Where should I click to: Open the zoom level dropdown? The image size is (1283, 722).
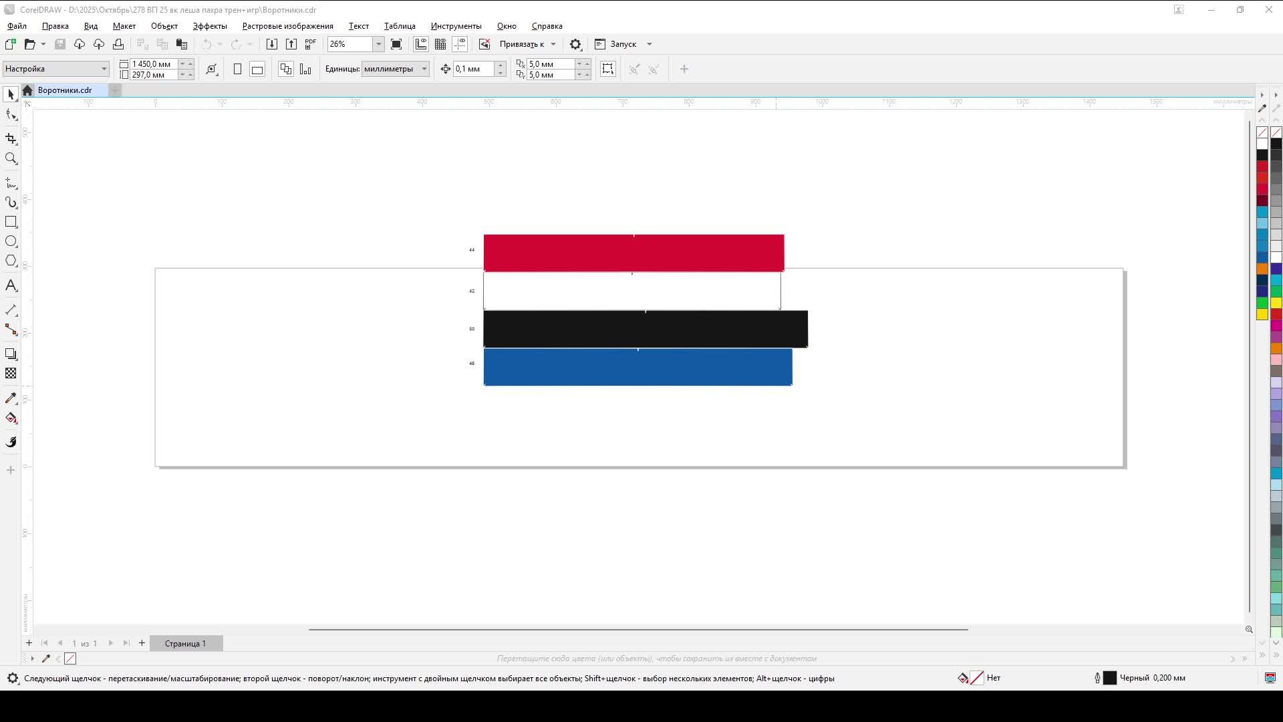379,44
